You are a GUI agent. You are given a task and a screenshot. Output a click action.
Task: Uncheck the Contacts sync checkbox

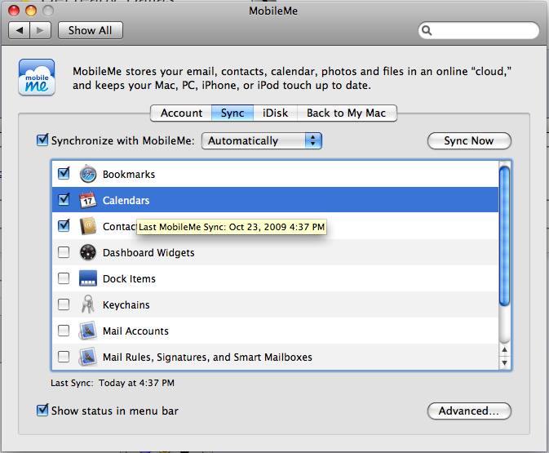pos(64,225)
